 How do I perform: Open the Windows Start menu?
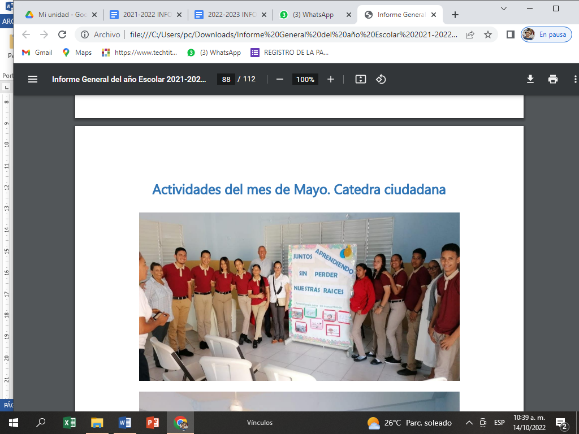tap(14, 423)
